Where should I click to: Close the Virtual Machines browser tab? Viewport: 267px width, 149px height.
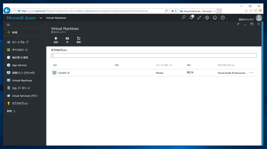pyautogui.click(x=215, y=11)
